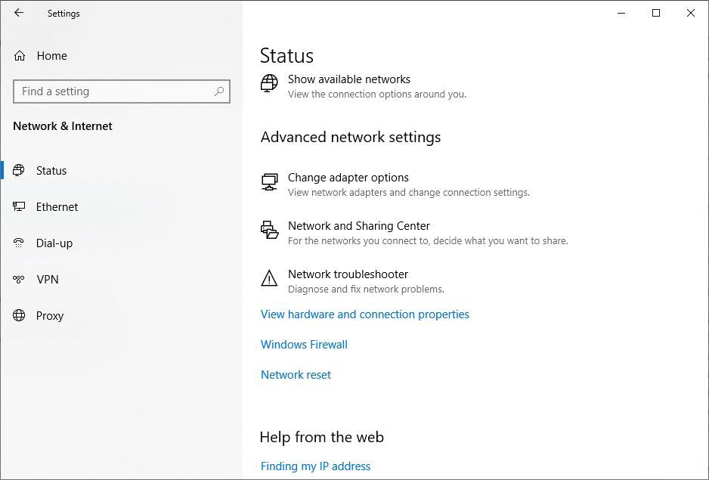Image resolution: width=709 pixels, height=480 pixels.
Task: Click the Ethernet icon in the sidebar
Action: 18,206
